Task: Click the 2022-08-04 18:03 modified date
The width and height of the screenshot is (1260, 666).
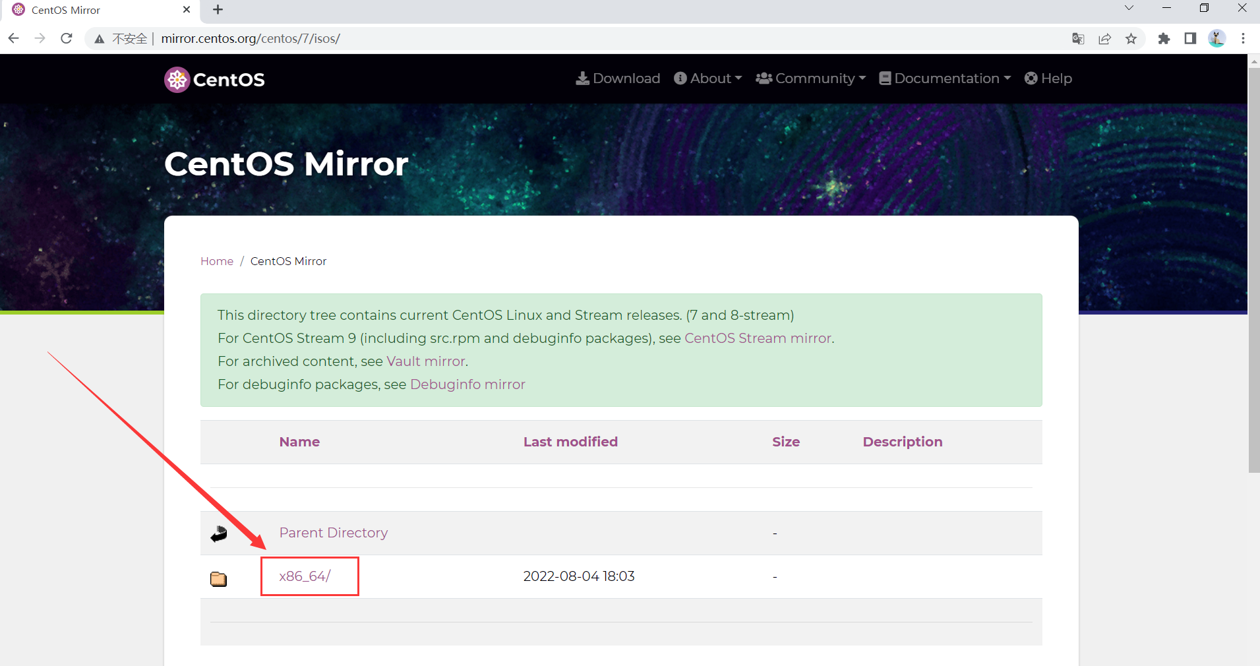Action: 579,576
